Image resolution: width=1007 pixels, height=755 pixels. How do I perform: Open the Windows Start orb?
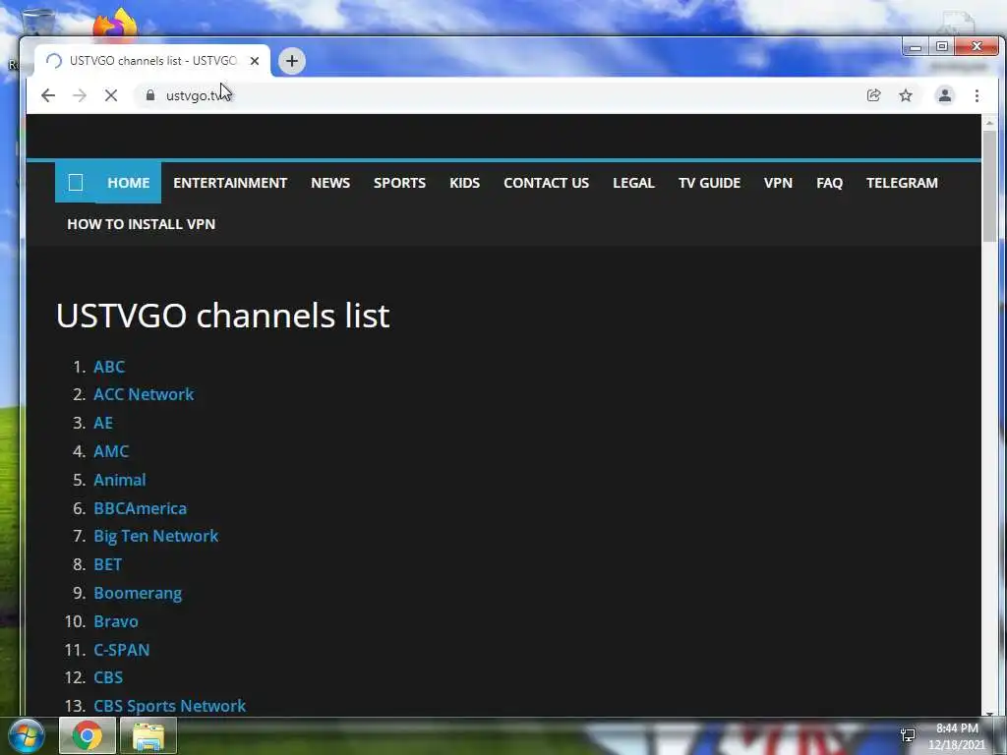coord(27,735)
